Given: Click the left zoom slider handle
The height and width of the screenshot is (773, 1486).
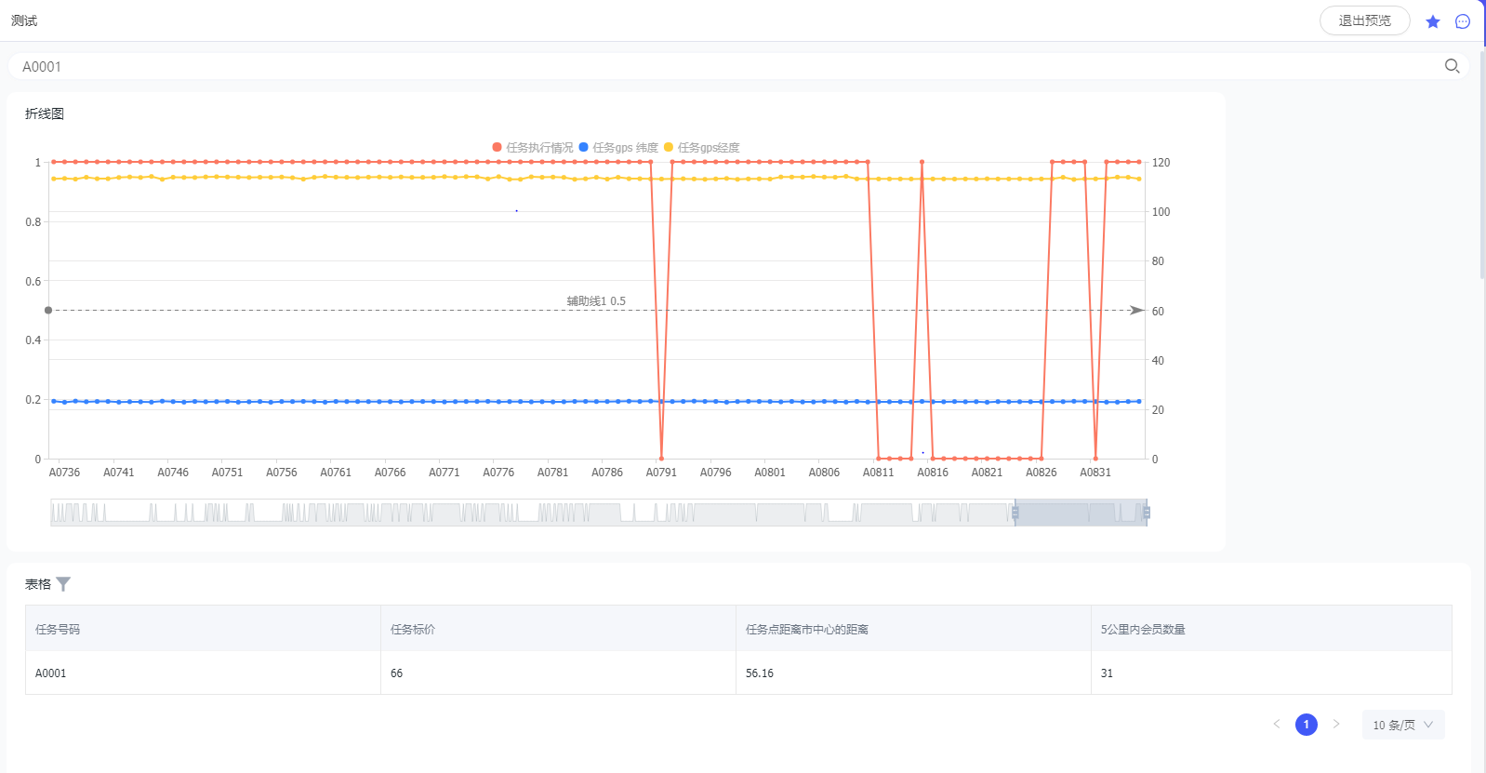Looking at the screenshot, I should click(x=1015, y=513).
